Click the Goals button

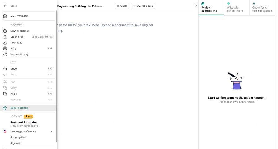click(x=122, y=6)
